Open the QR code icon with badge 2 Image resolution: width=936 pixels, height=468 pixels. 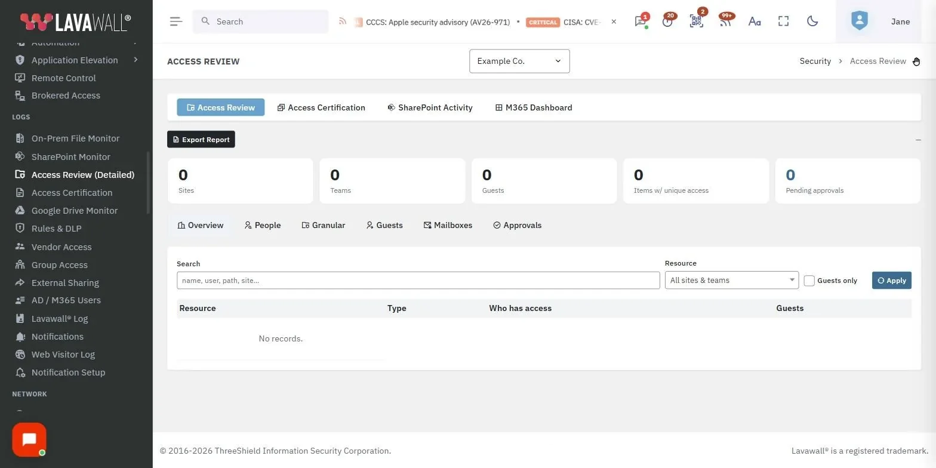(x=696, y=21)
